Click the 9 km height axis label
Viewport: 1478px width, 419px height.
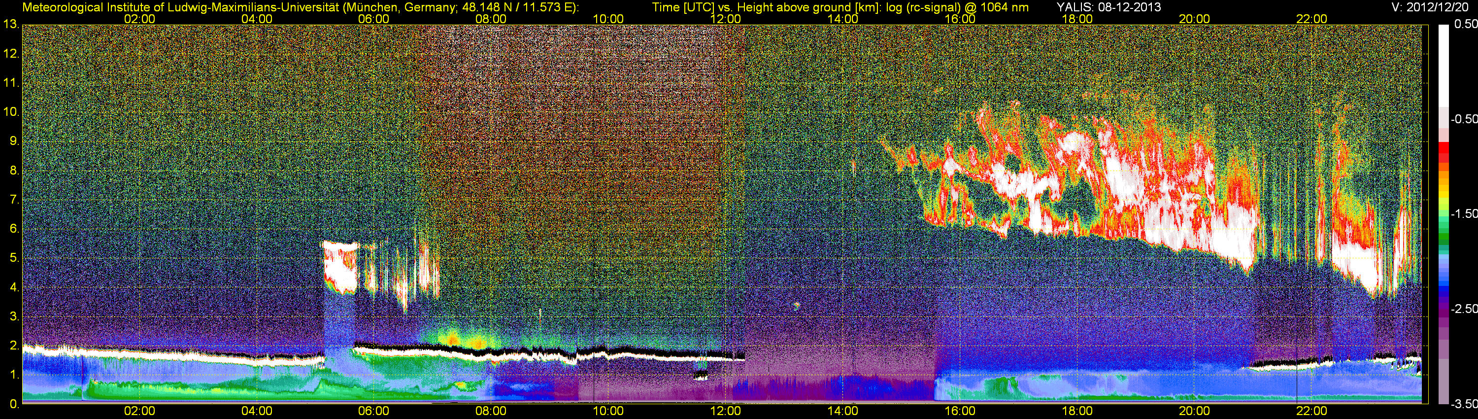click(x=14, y=141)
